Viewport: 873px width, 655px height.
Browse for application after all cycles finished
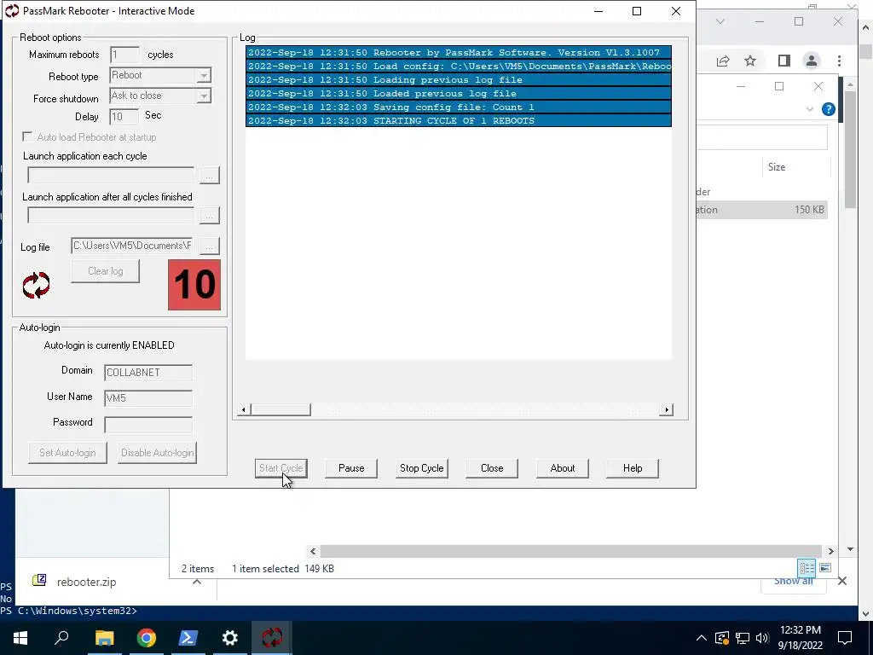(210, 216)
